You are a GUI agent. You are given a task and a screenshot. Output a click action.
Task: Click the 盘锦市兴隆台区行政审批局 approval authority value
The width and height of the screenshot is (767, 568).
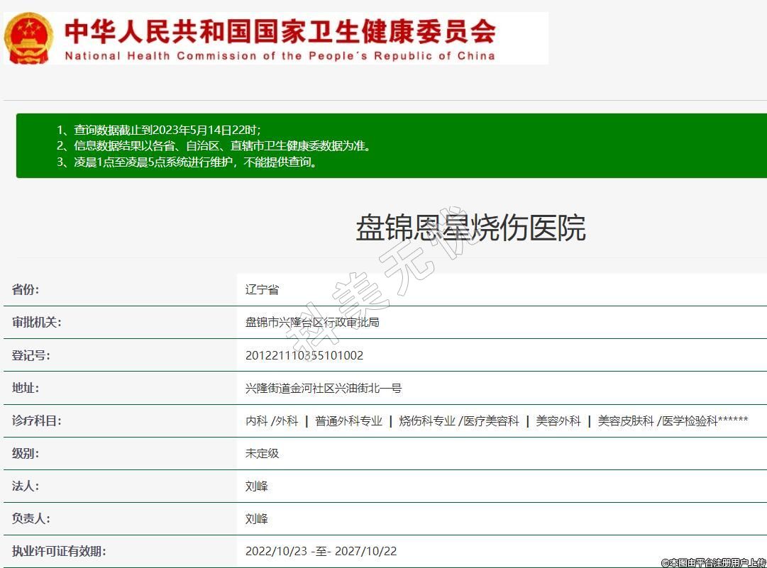point(312,323)
